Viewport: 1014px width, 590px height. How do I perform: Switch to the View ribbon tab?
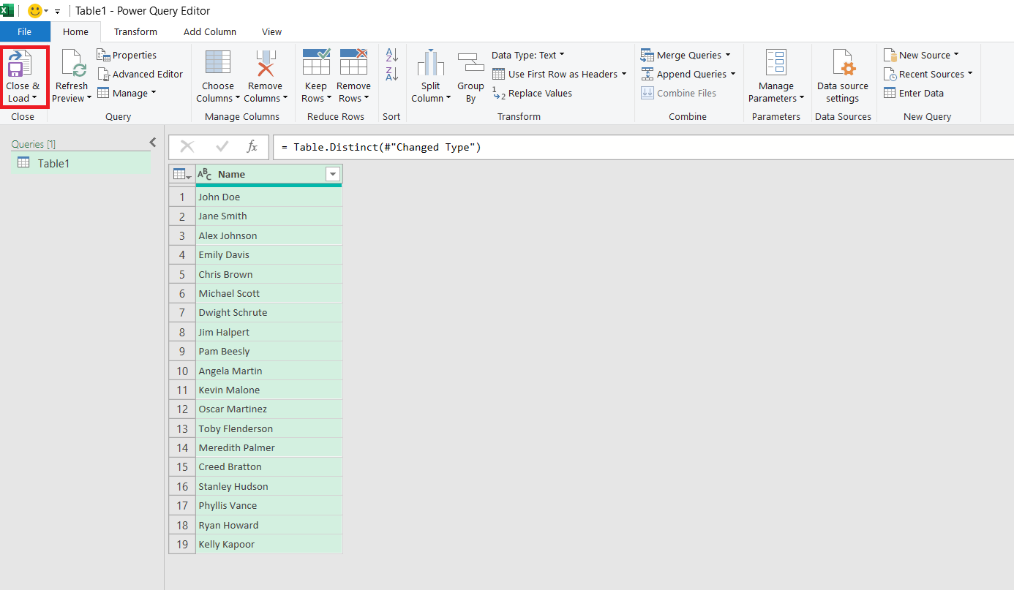coord(271,31)
